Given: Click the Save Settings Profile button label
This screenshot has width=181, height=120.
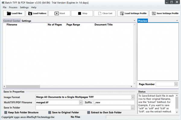Looking at the screenshot, I should click(x=167, y=13).
